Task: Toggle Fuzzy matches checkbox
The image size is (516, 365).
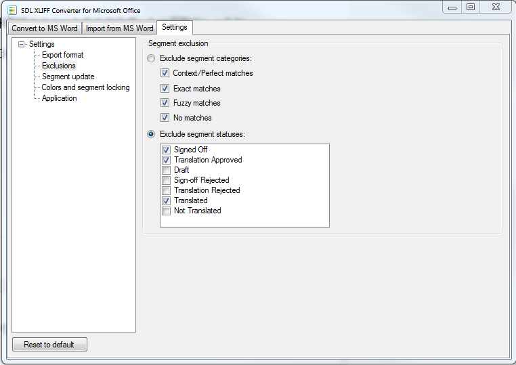Action: point(165,103)
